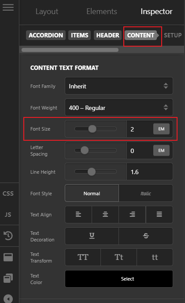This screenshot has width=185, height=303.
Task: Open the hamburger menu icon
Action: coord(8,7)
